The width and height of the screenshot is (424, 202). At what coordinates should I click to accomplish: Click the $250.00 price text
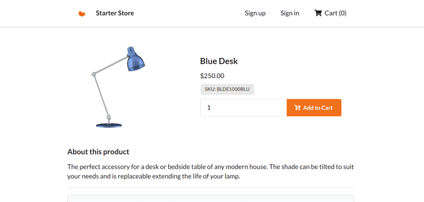(212, 76)
